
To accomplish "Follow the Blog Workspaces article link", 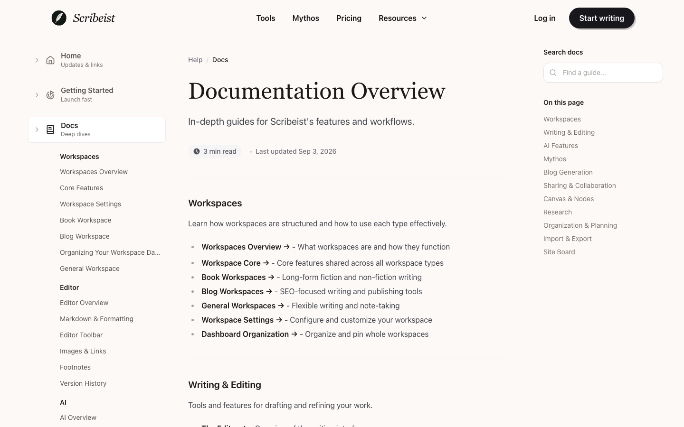I will tap(237, 291).
